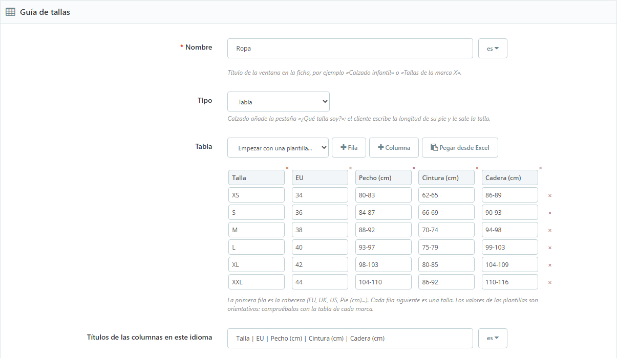Open the Nombre language selector 'es'
Viewport: 617px width, 358px height.
493,49
